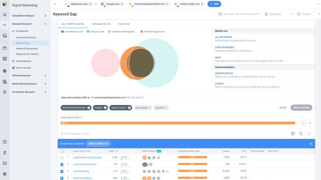Check the social media strategy row
321x180 pixels.
[x=62, y=158]
